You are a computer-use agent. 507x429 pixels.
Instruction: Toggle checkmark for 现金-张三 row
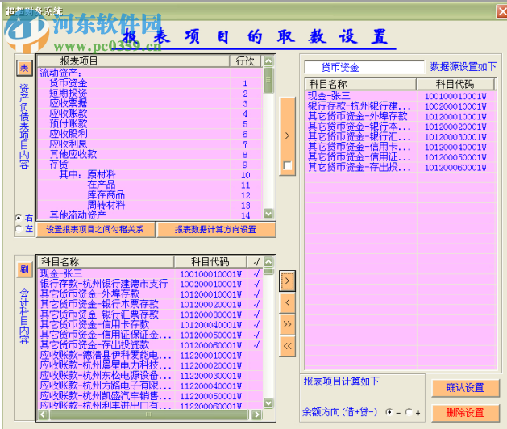(256, 274)
